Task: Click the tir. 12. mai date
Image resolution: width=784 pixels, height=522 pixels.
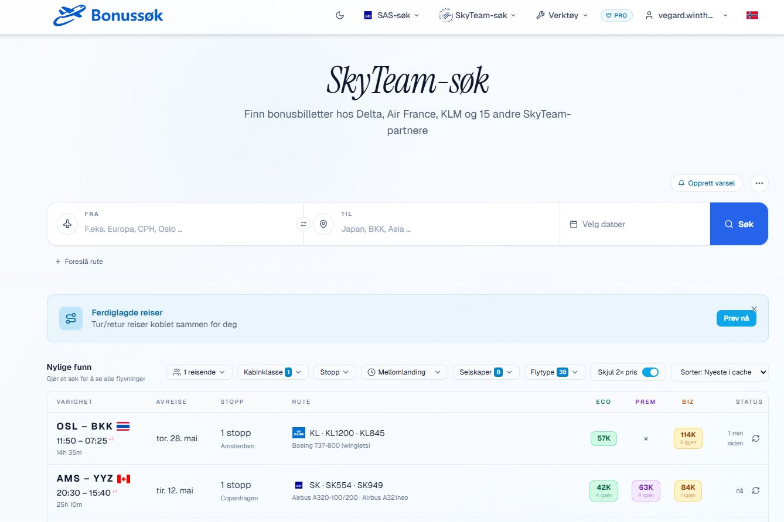Action: 175,490
